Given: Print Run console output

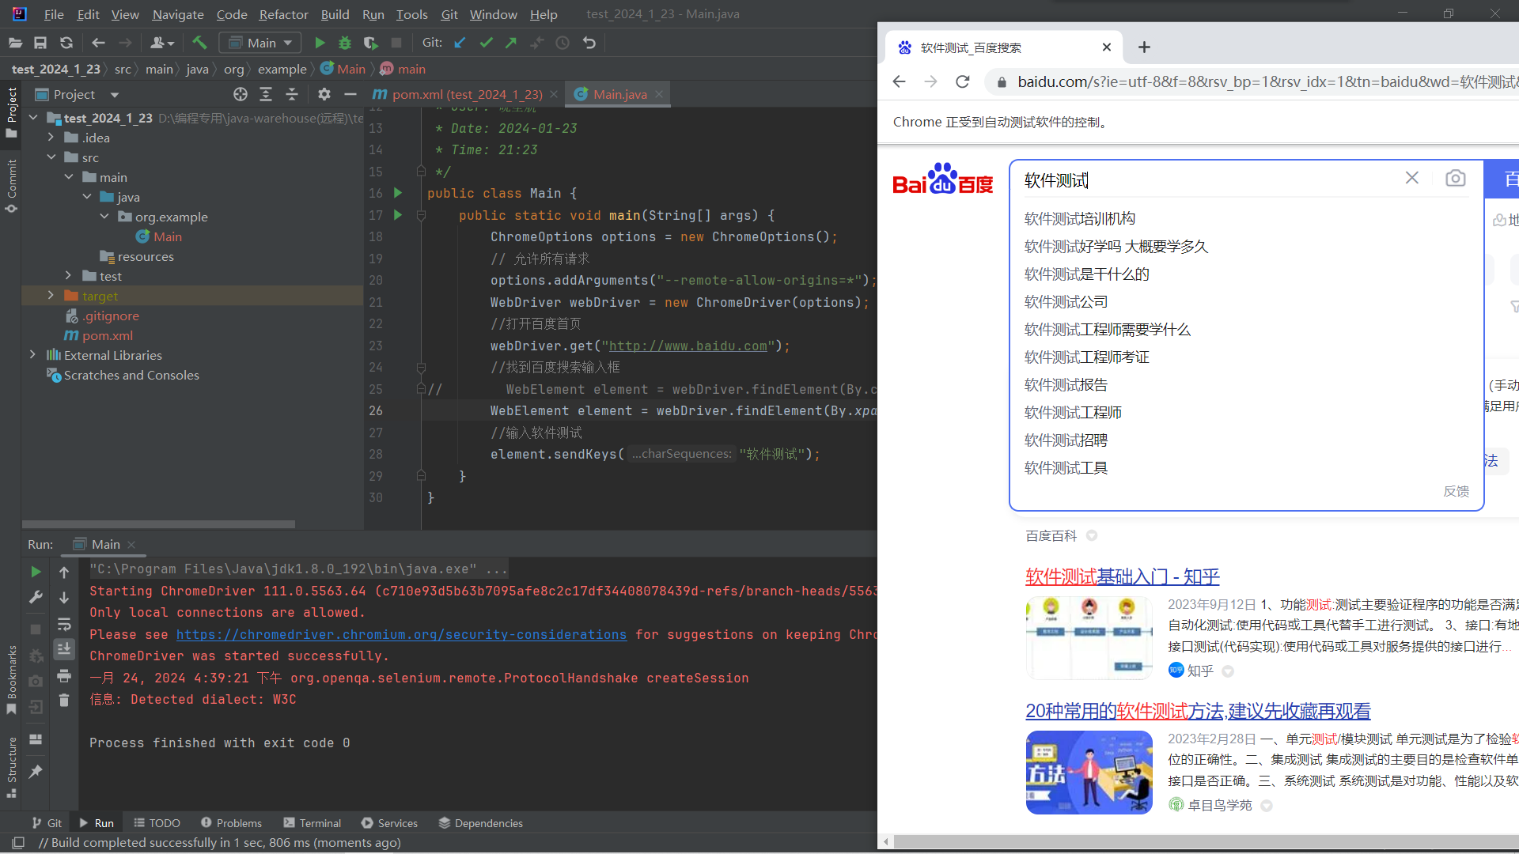Looking at the screenshot, I should tap(64, 675).
